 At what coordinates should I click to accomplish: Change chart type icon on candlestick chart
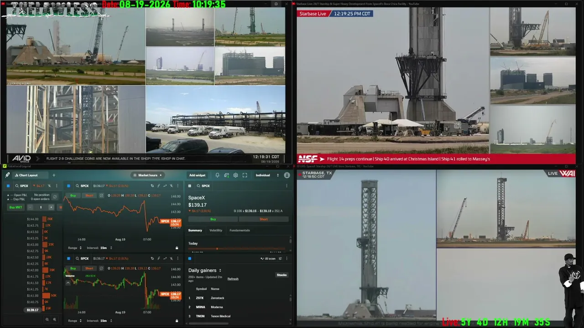coord(165,258)
